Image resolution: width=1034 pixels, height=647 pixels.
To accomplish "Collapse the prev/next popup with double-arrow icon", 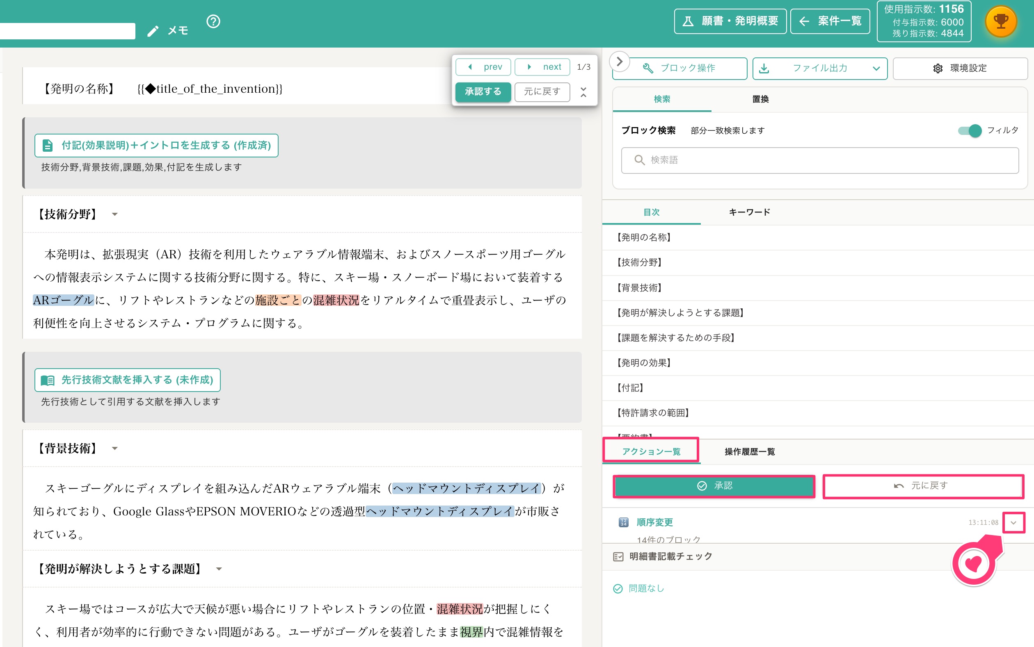I will tap(583, 92).
